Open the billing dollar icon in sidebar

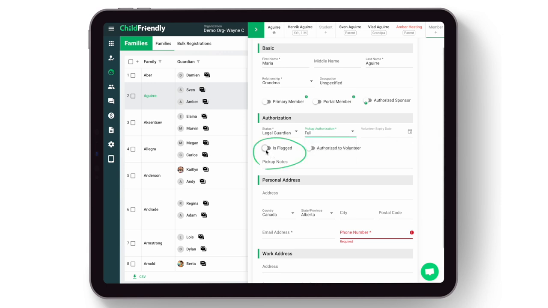tap(111, 115)
